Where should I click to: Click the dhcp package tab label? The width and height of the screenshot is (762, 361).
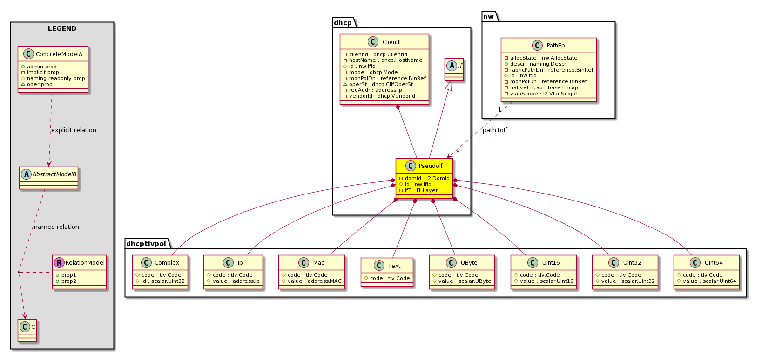343,23
